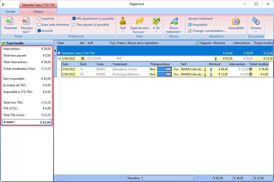Enable Avec note honoraire checkbox
Image resolution: width=274 pixels, height=182 pixels.
click(x=39, y=25)
